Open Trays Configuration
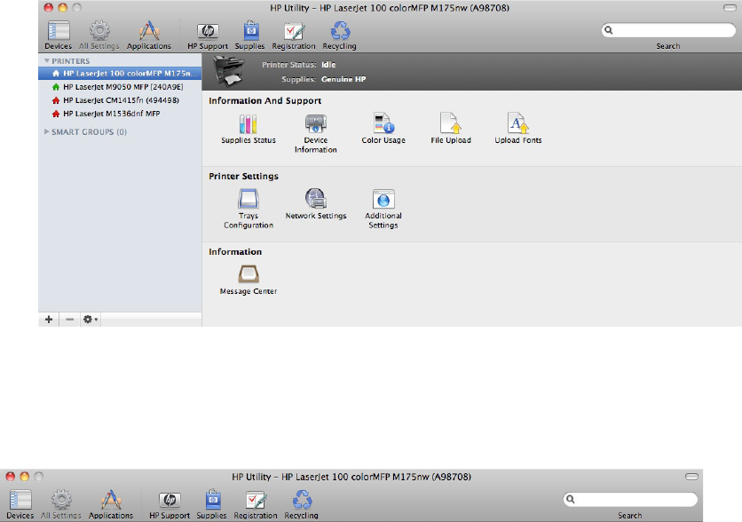The width and height of the screenshot is (742, 522). 248,209
